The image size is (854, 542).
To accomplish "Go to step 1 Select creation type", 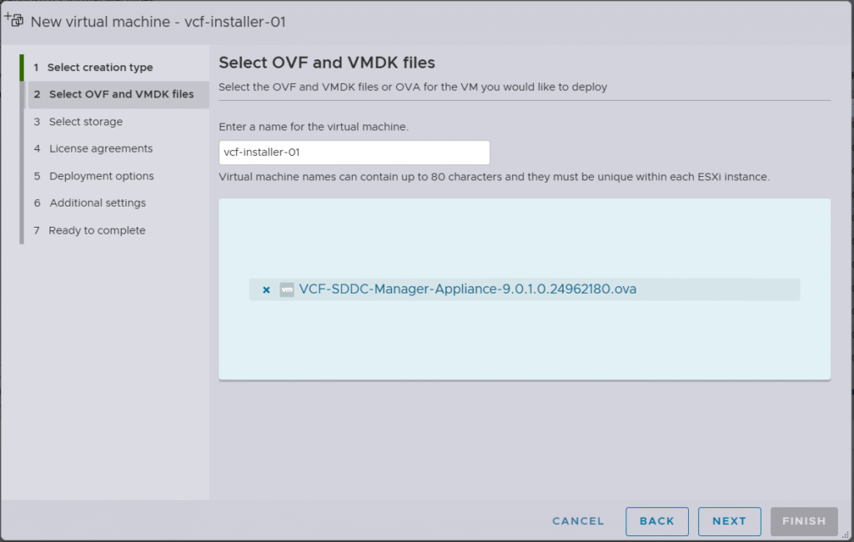I will point(99,68).
